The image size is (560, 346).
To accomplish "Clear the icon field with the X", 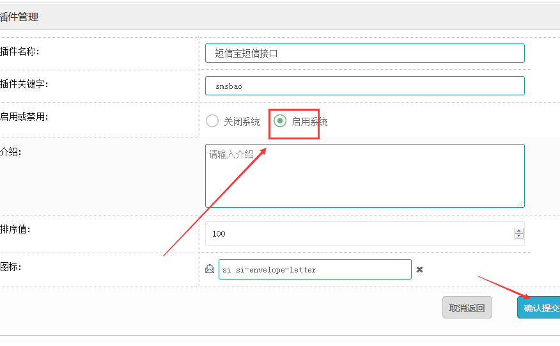I will coord(419,269).
